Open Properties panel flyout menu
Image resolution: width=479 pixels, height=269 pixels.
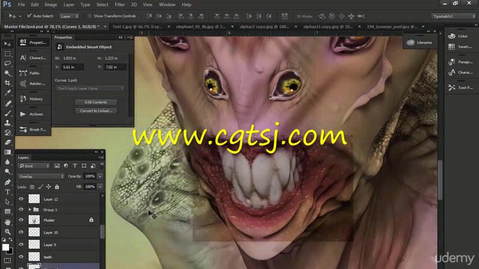[x=131, y=37]
